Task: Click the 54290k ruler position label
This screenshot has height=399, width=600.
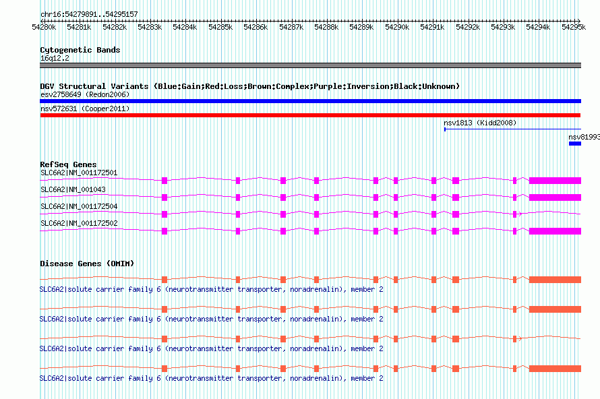Action: tap(397, 27)
